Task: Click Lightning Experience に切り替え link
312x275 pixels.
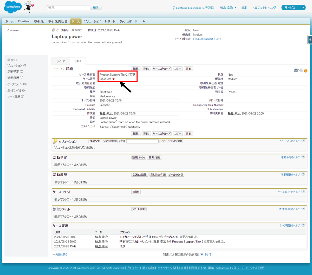Action: pyautogui.click(x=195, y=8)
